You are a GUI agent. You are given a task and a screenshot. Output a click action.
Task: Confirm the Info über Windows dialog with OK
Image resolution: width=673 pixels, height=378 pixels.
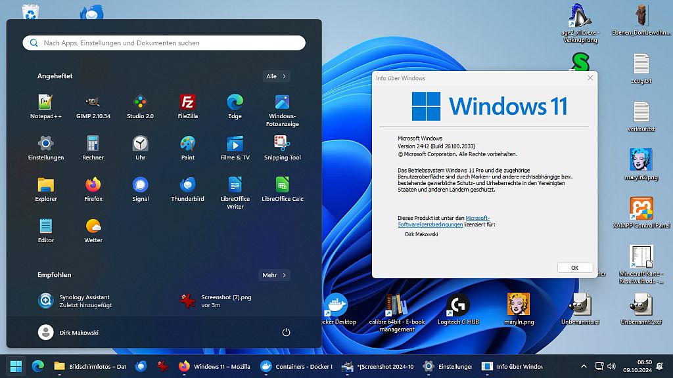[x=574, y=268]
